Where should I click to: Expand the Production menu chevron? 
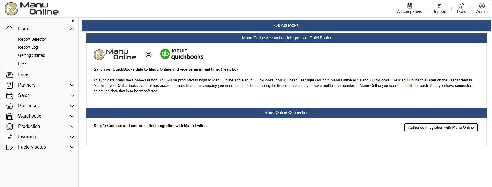tap(72, 126)
